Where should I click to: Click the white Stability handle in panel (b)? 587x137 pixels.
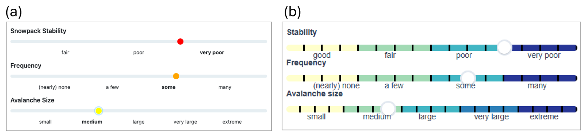[x=504, y=47]
